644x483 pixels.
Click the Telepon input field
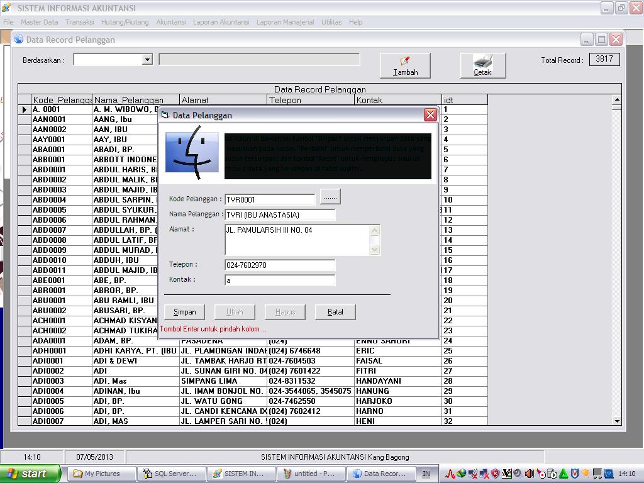pyautogui.click(x=280, y=265)
